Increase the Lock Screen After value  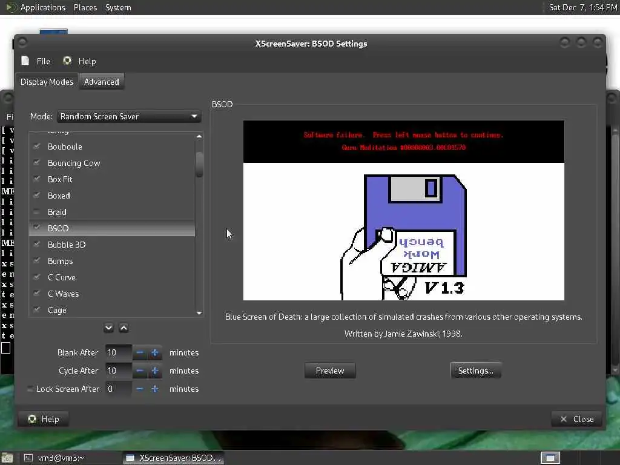(x=155, y=389)
